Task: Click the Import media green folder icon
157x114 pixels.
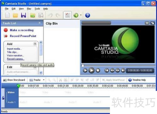Action: [33, 15]
